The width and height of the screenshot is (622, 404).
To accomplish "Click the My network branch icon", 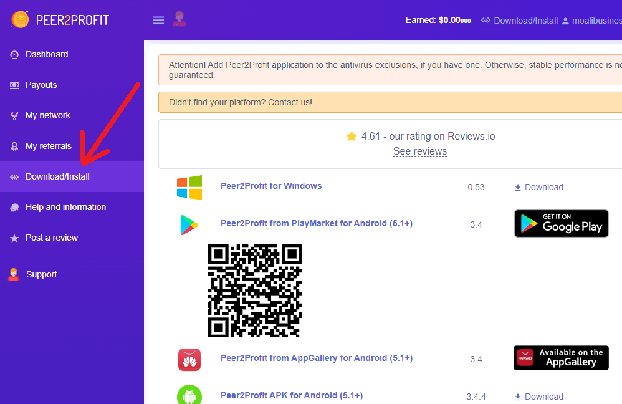I will point(14,116).
